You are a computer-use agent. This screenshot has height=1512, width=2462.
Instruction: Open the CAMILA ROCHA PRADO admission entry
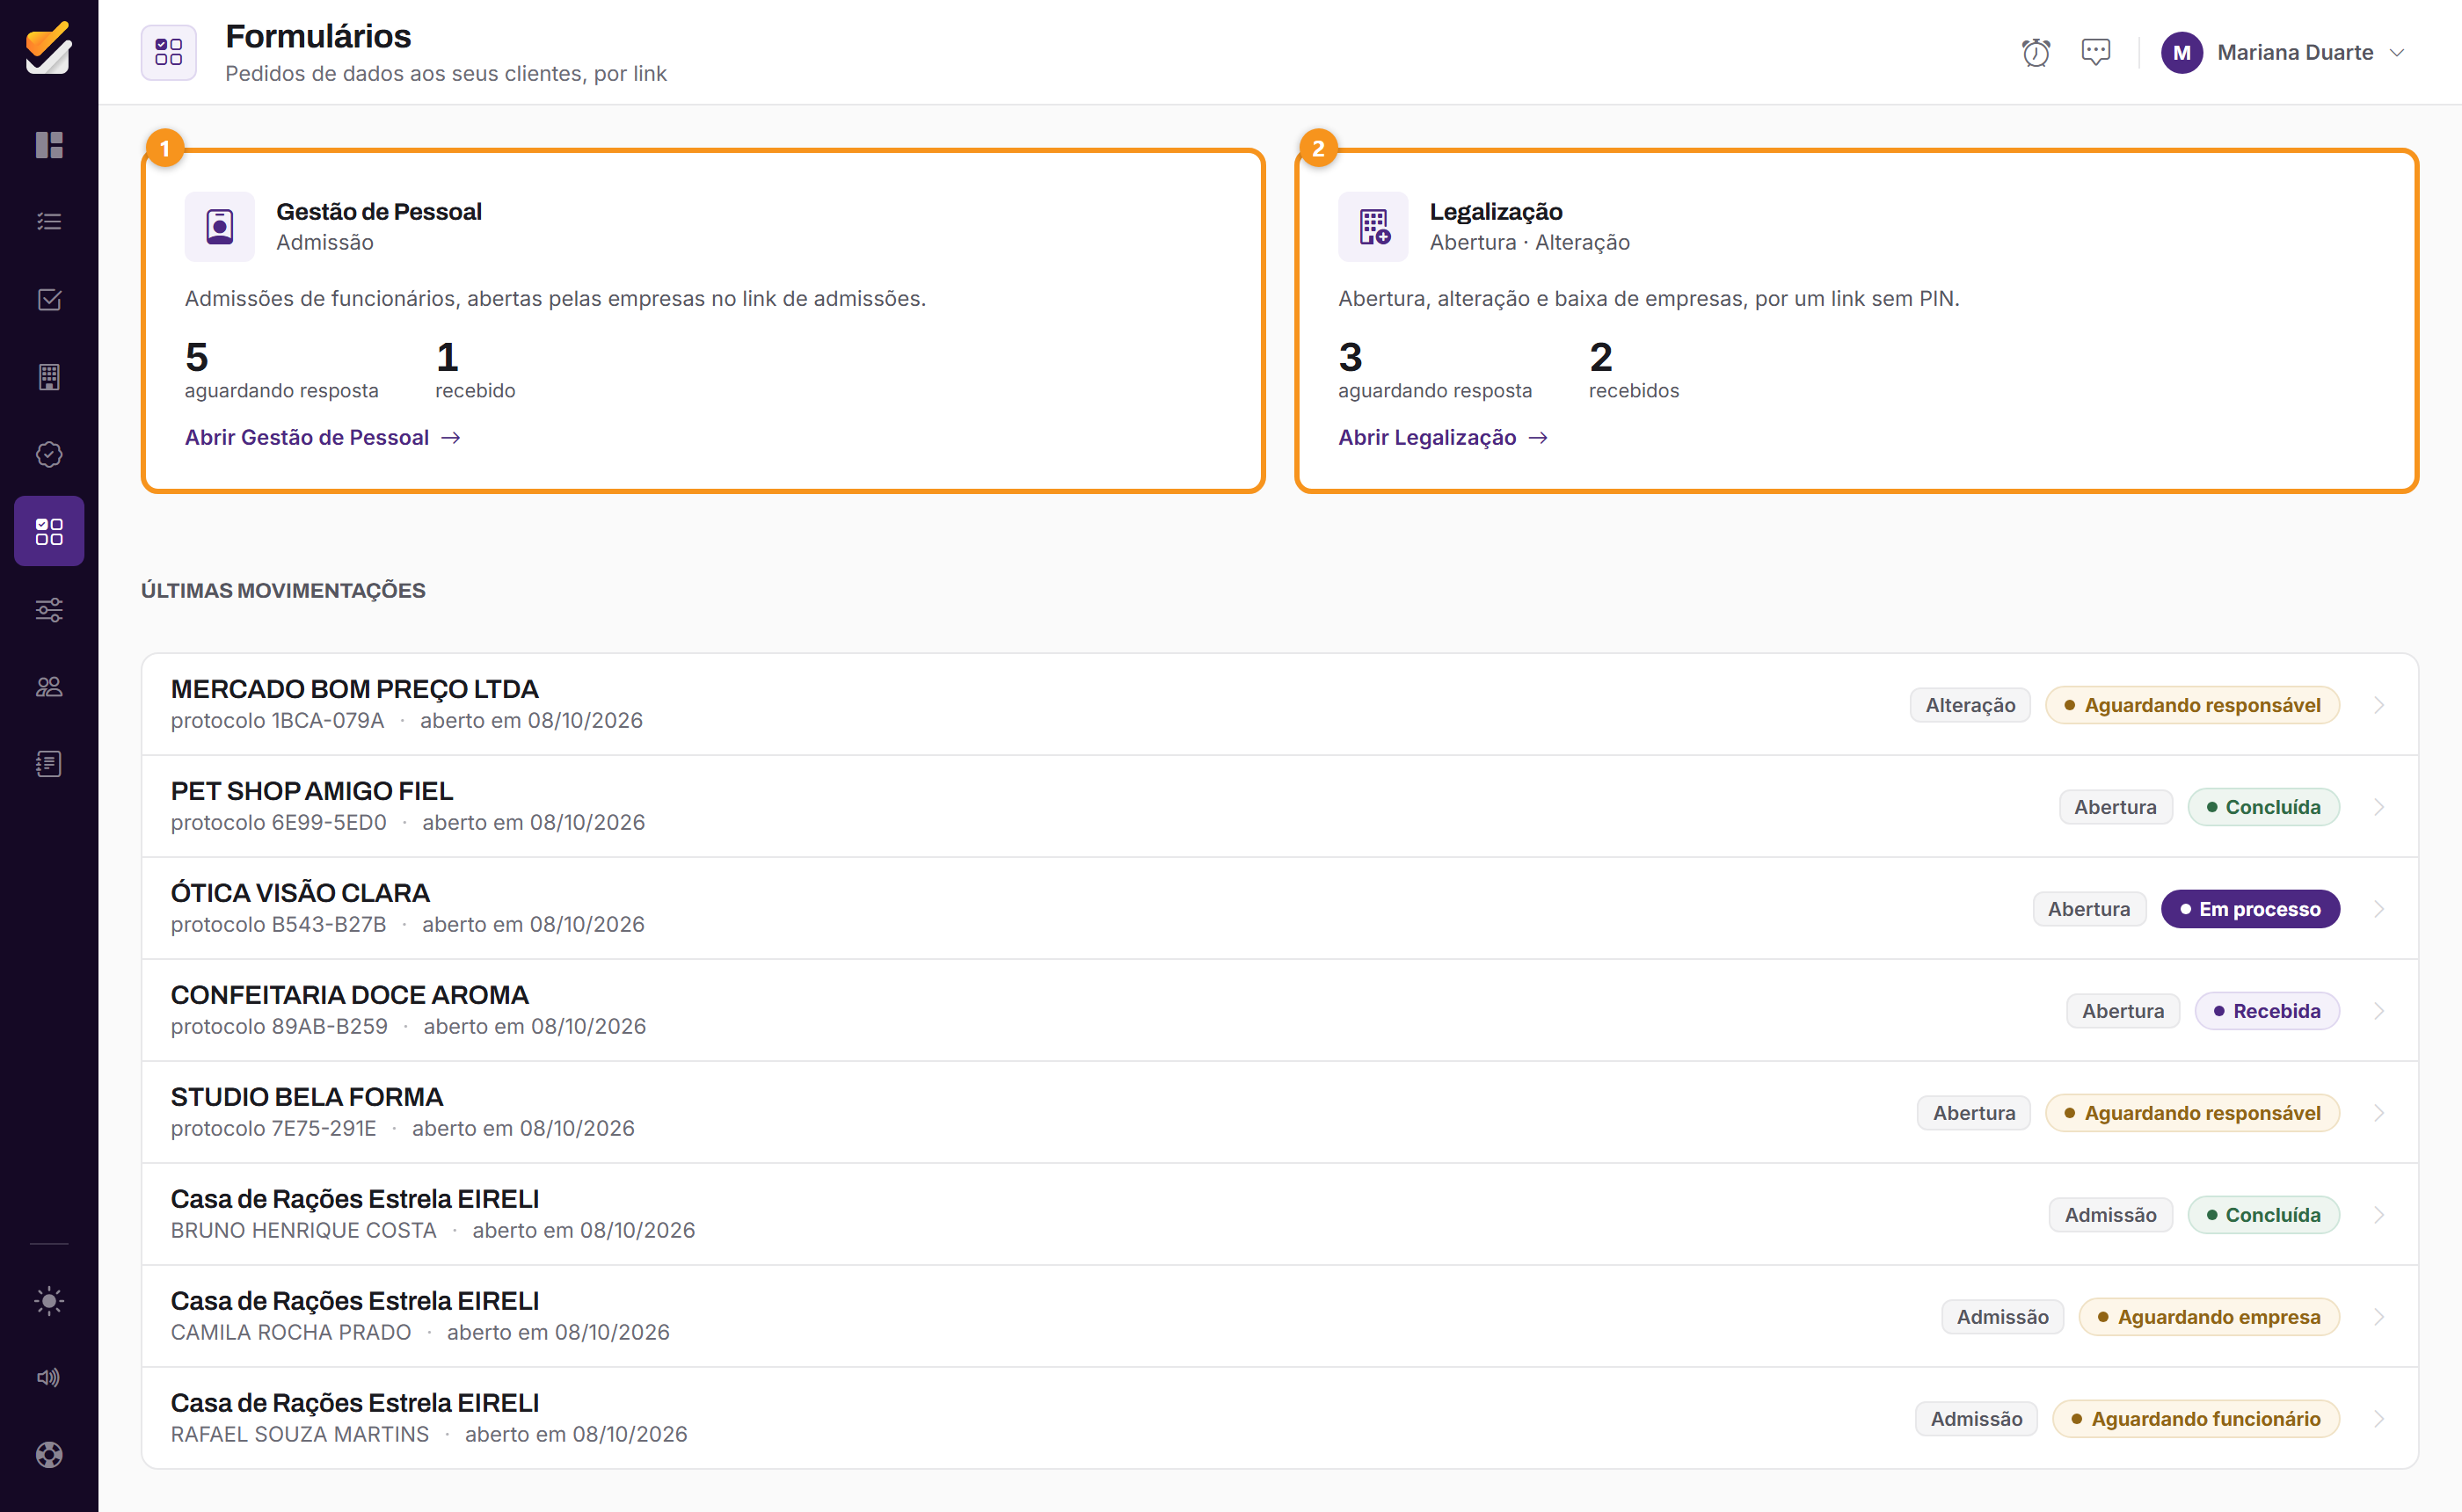(1280, 1317)
